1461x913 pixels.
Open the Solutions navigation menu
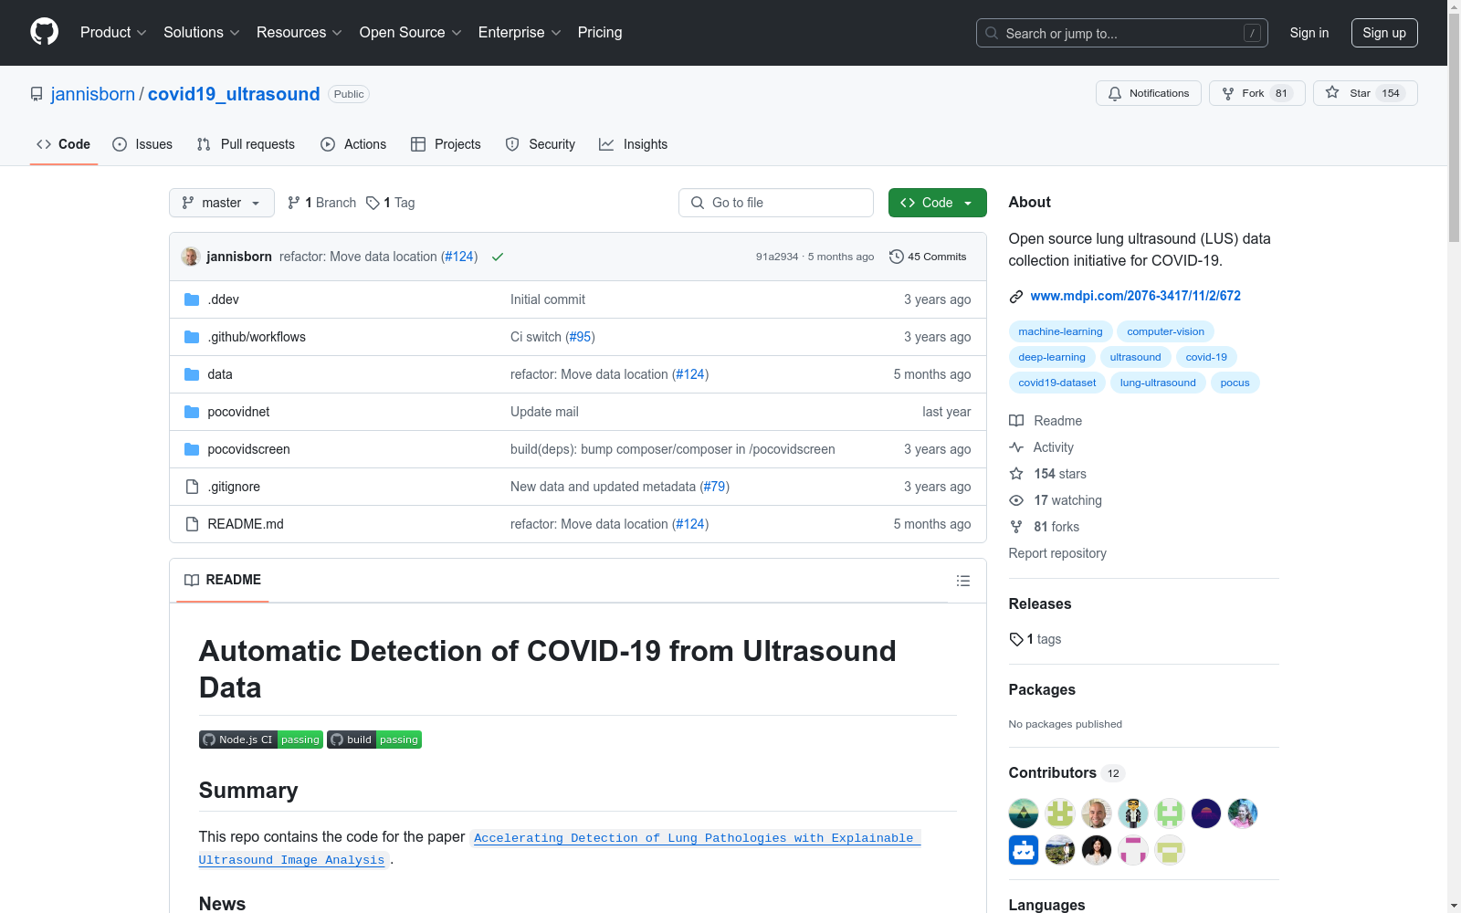click(x=201, y=32)
